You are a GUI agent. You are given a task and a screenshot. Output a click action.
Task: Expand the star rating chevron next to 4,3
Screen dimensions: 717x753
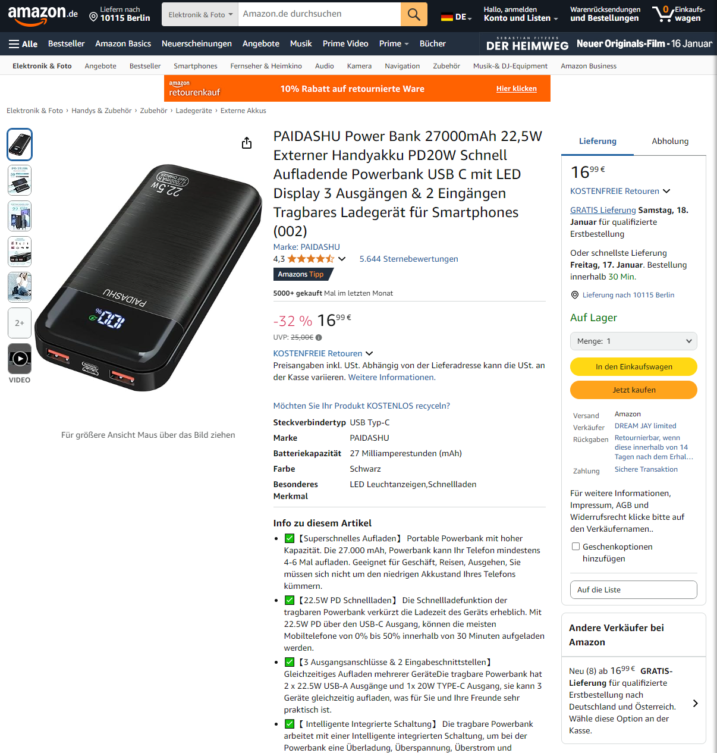point(342,259)
